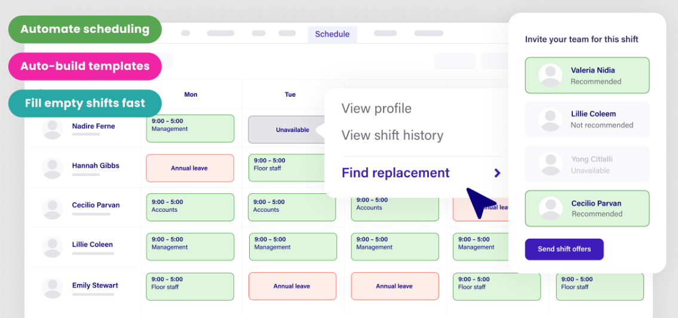This screenshot has width=678, height=318.
Task: Click the Lillie Coleen name in schedule
Action: coord(92,244)
